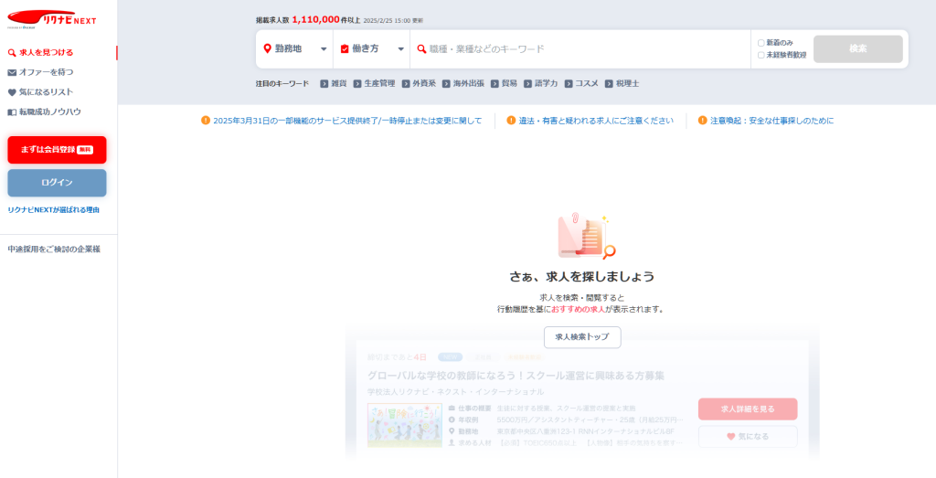Focus the 職種・業種 keyword search field
Viewport: 936px width, 478px height.
tap(585, 48)
